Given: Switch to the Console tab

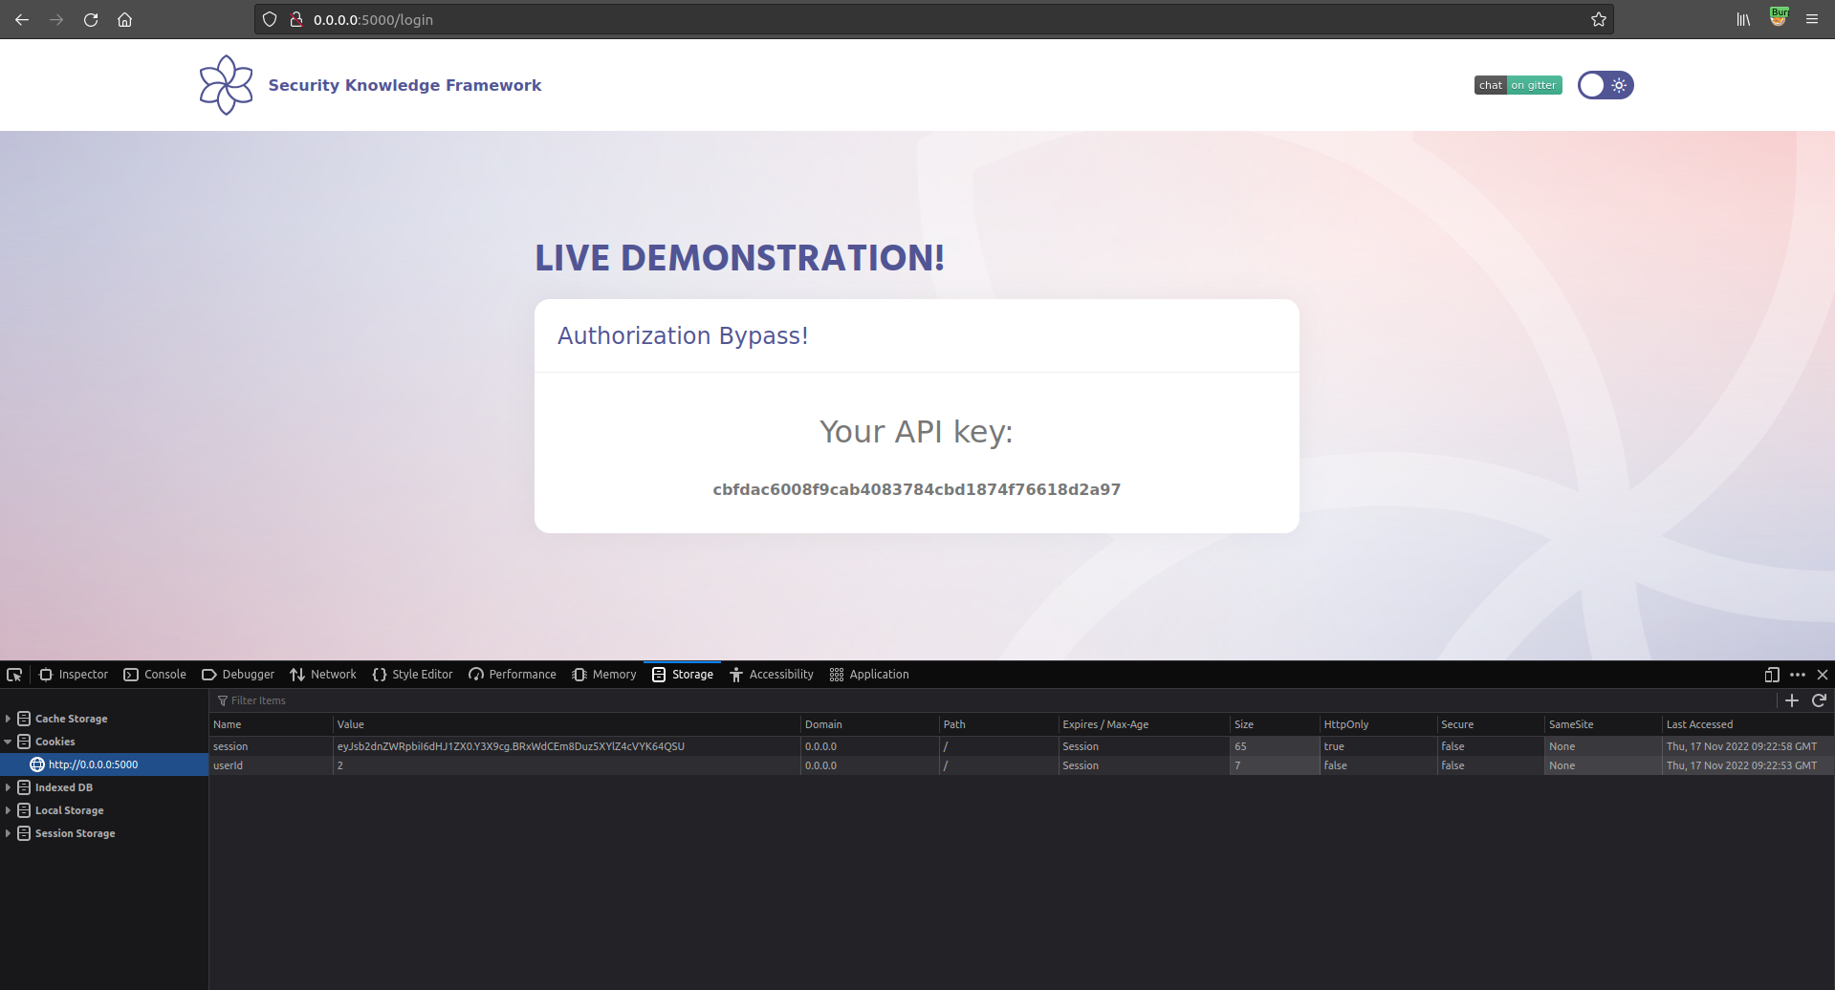Looking at the screenshot, I should coord(155,675).
